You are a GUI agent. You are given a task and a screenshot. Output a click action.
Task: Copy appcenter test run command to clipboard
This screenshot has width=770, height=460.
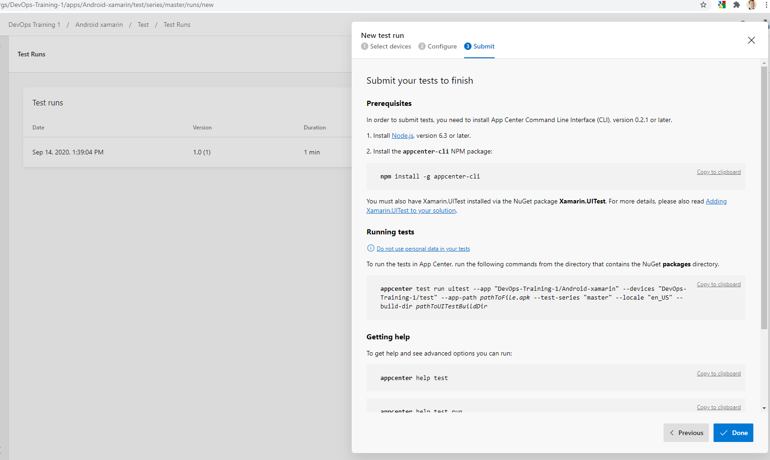[x=719, y=284]
